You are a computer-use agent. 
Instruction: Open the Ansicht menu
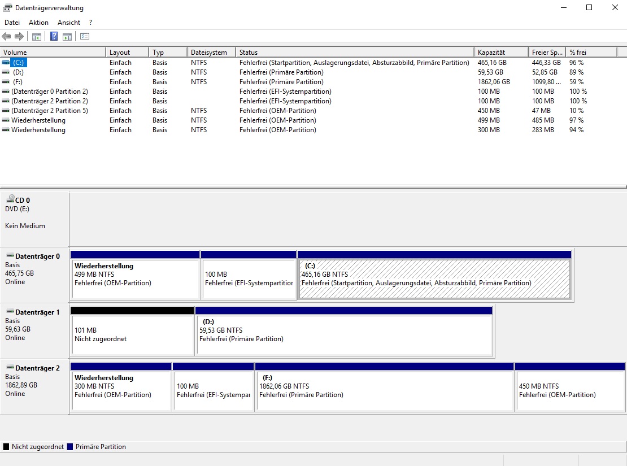pyautogui.click(x=69, y=23)
